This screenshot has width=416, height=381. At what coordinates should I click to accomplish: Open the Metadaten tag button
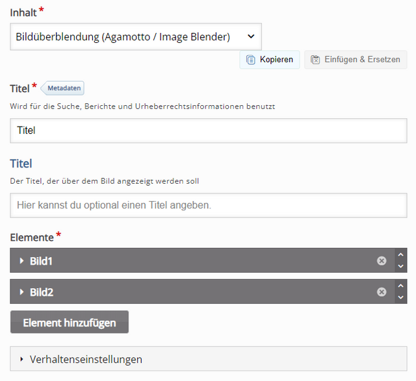pyautogui.click(x=62, y=88)
